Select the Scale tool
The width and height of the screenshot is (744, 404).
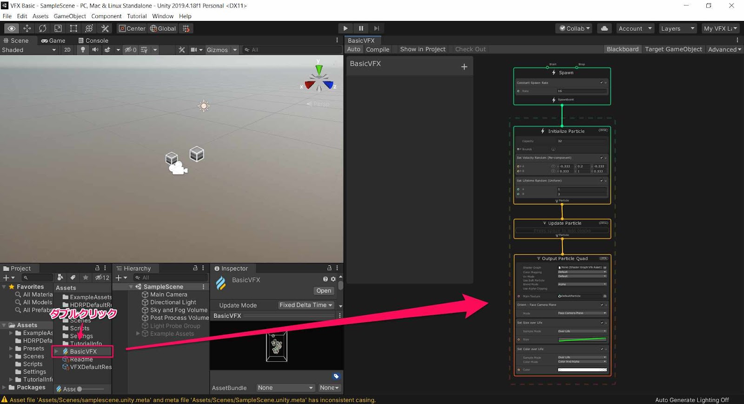58,28
